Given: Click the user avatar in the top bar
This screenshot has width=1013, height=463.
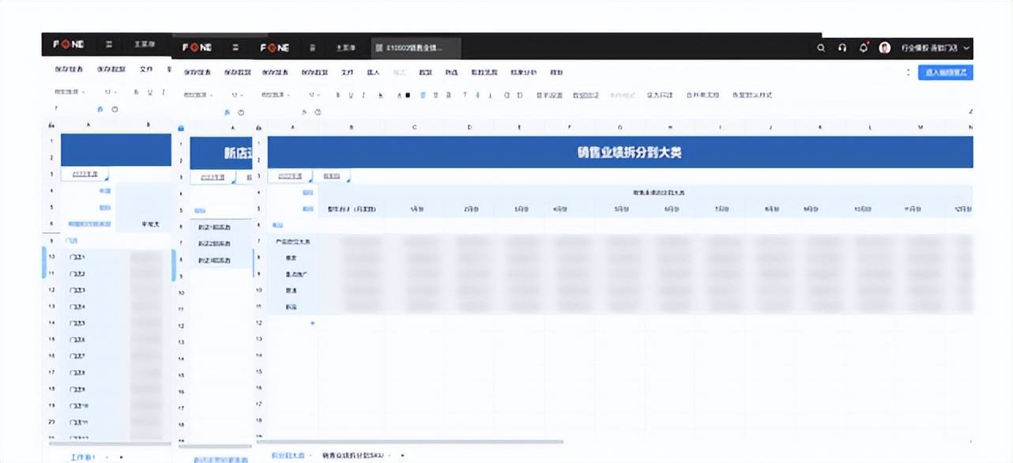Looking at the screenshot, I should [885, 48].
